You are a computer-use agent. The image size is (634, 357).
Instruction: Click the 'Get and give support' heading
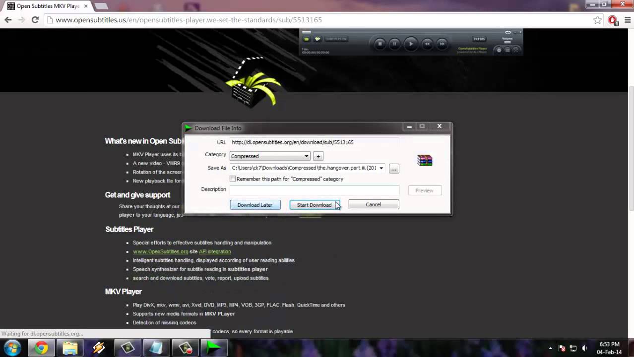click(137, 195)
